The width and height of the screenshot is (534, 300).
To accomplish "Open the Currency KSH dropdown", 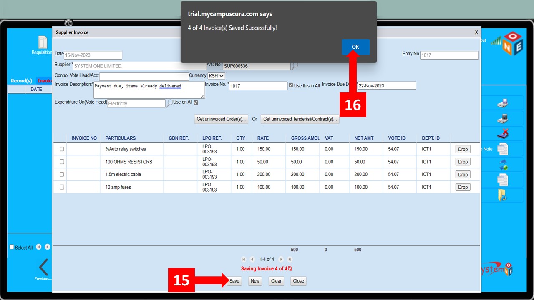I will [216, 76].
